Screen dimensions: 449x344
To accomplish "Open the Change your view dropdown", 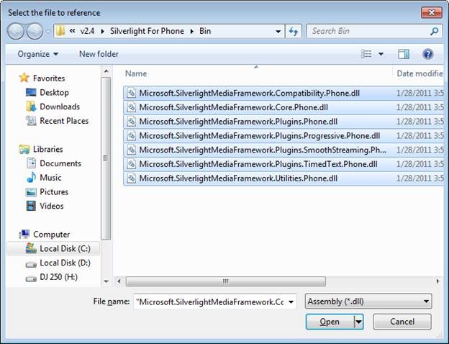I will (x=381, y=54).
